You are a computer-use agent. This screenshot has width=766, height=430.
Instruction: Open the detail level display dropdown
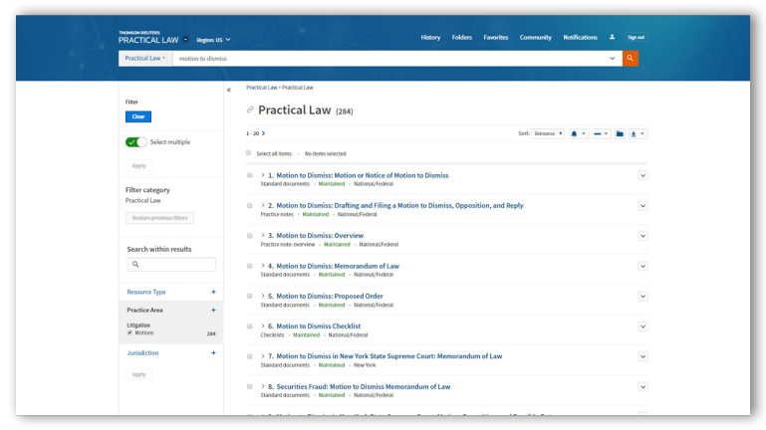601,133
